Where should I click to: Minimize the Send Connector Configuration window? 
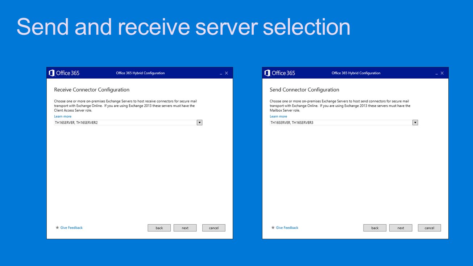[436, 74]
